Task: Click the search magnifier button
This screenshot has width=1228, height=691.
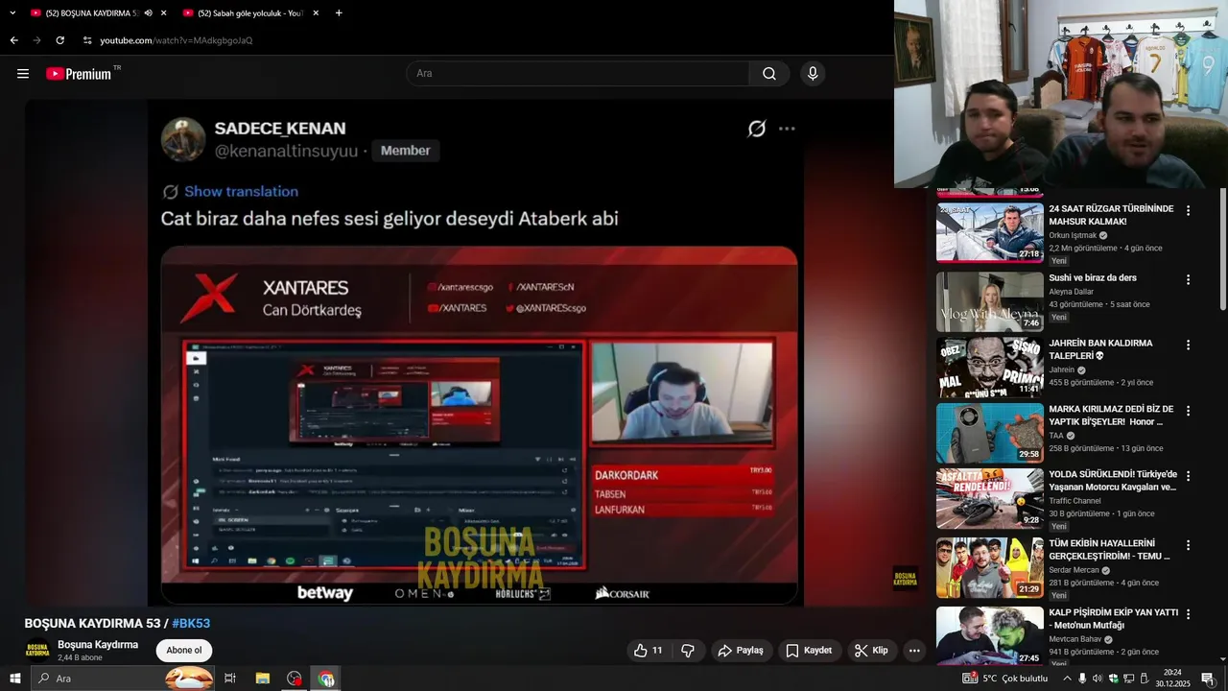Action: pos(769,74)
